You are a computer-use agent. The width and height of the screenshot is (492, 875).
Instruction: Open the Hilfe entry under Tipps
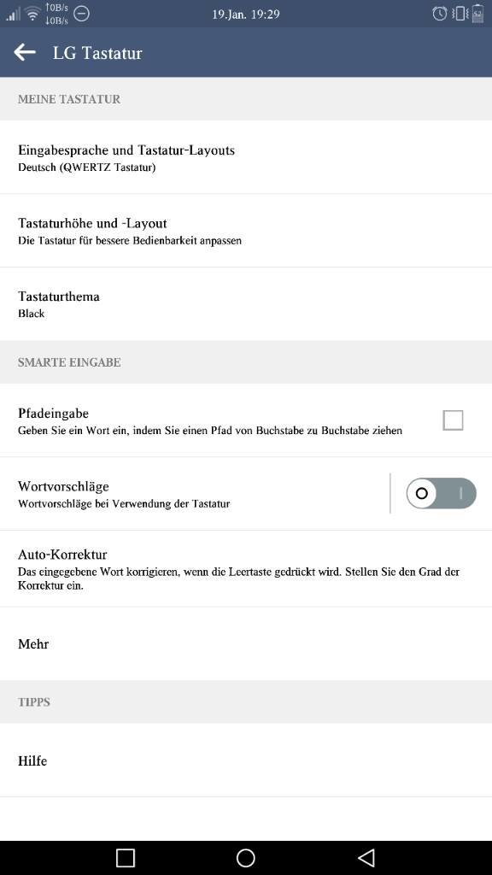point(246,760)
